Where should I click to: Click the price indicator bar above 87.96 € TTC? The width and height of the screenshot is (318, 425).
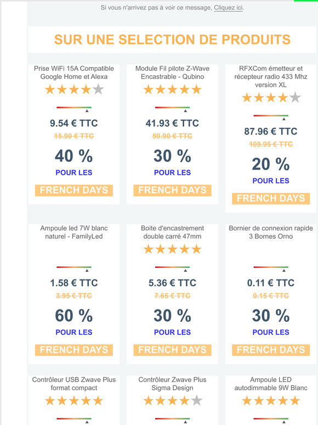click(x=271, y=118)
